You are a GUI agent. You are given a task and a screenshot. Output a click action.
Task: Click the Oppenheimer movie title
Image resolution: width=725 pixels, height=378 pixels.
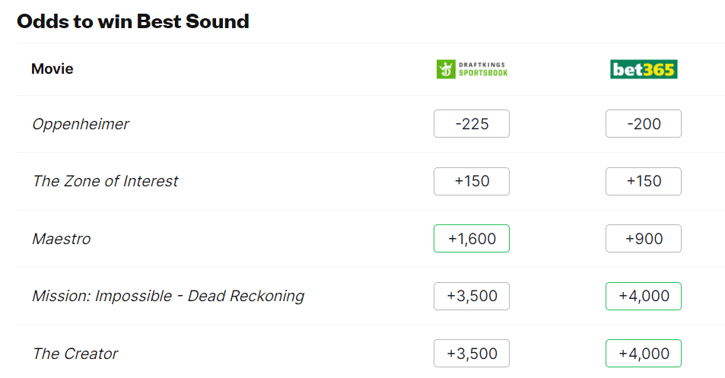point(81,124)
